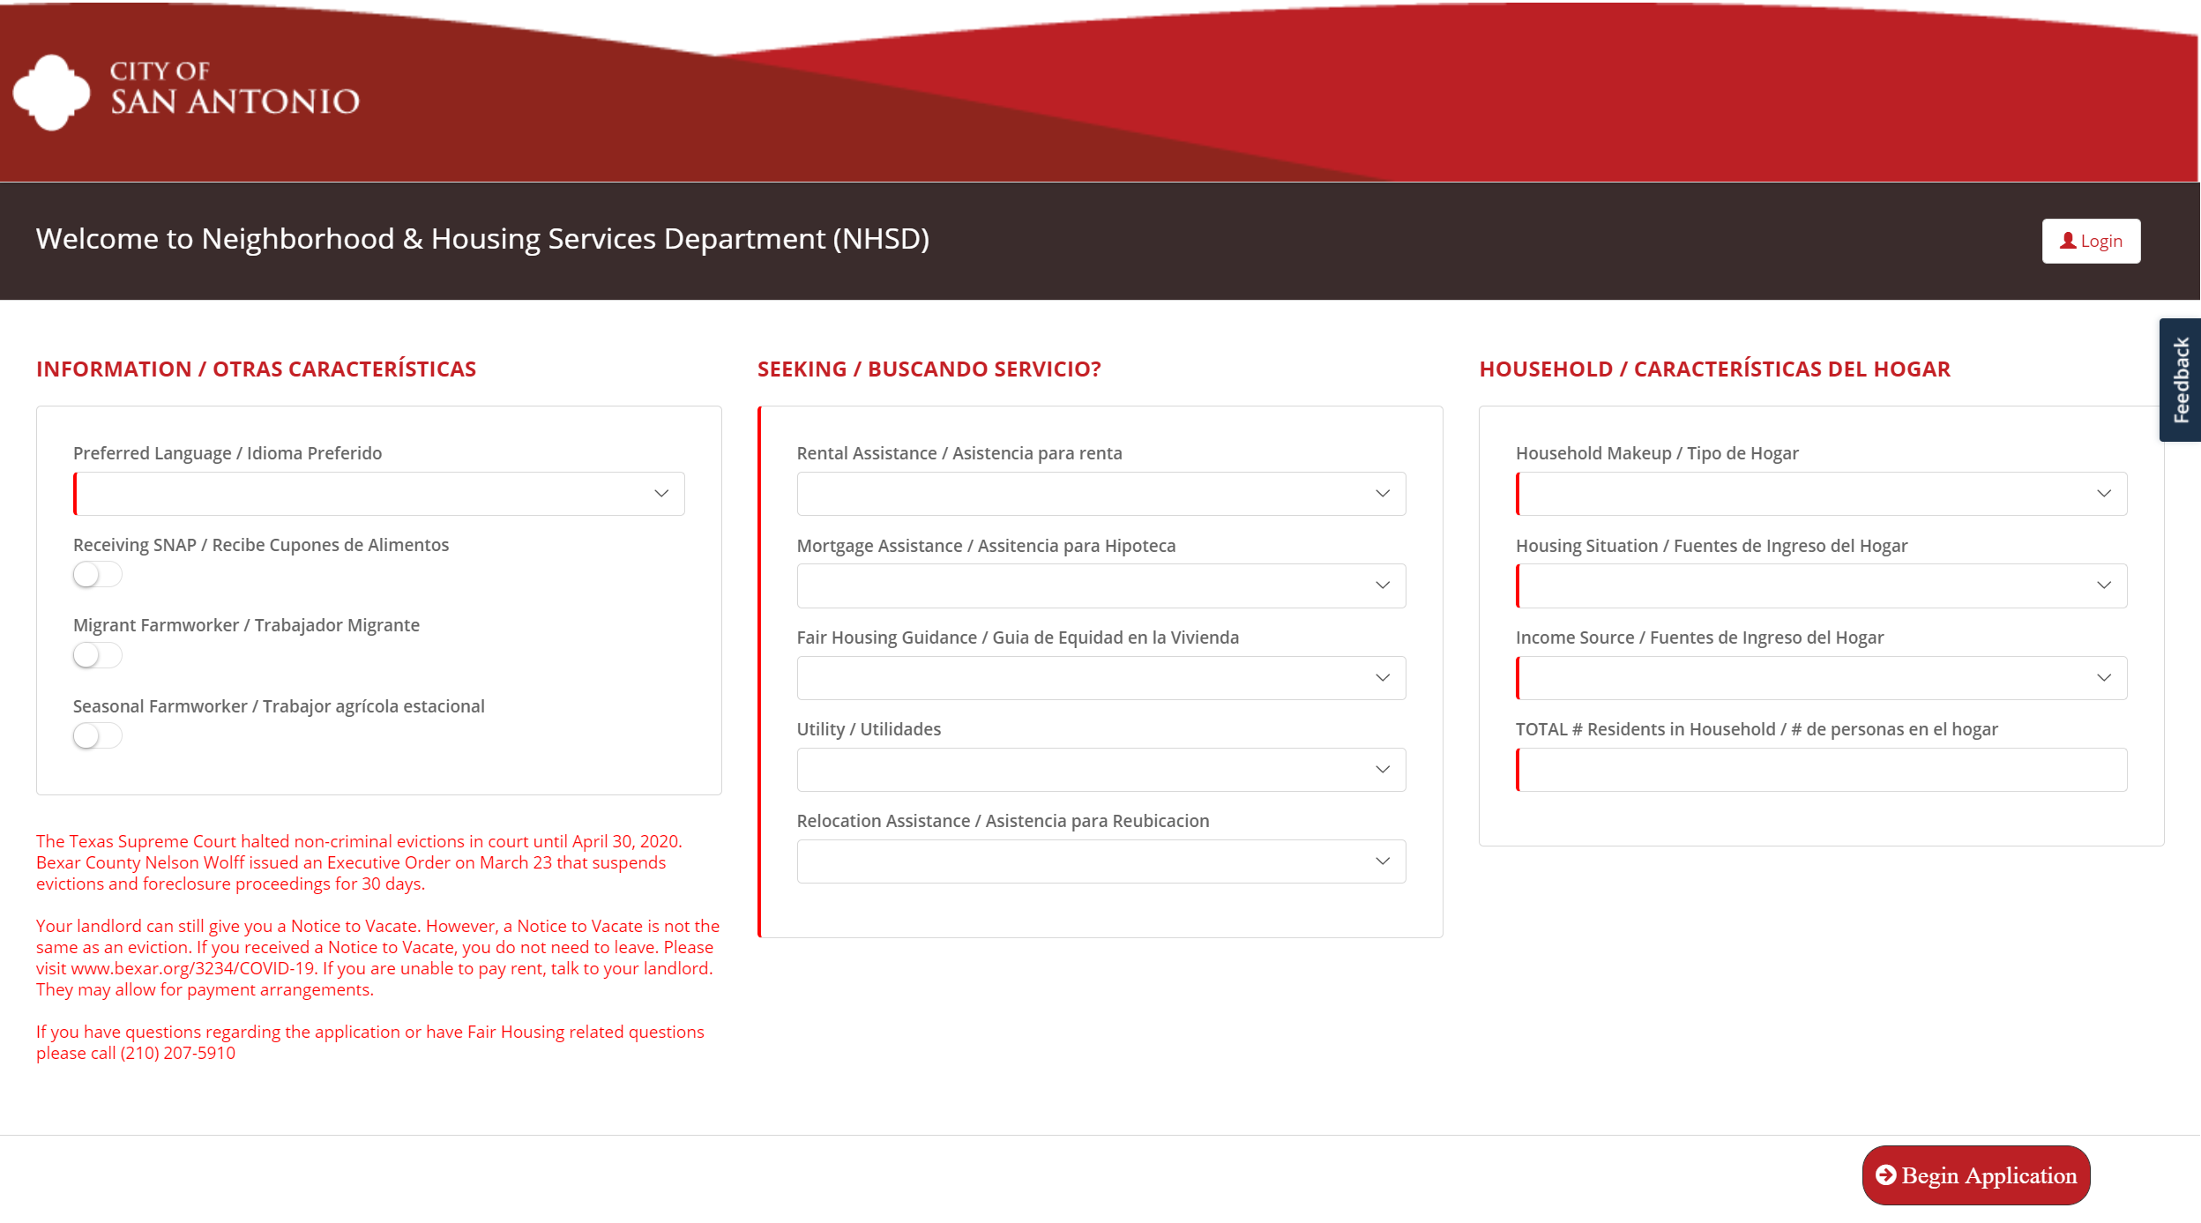
Task: Expand Income Source dropdown
Action: tap(1820, 676)
